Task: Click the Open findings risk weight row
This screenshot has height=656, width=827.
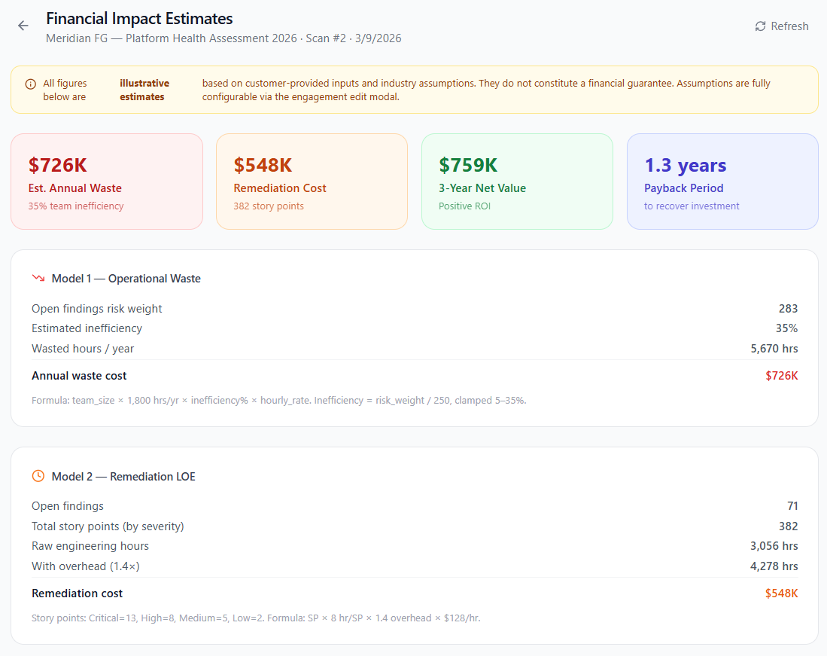Action: point(97,309)
